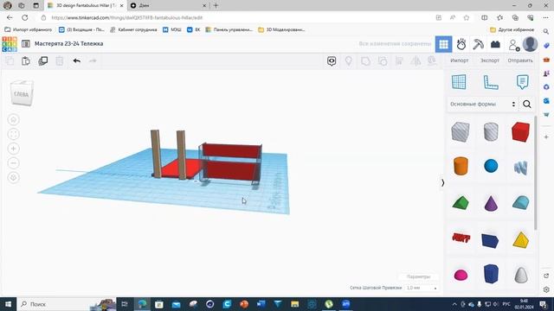Click the Align tool icon
The width and height of the screenshot is (554, 311).
pyautogui.click(x=399, y=61)
